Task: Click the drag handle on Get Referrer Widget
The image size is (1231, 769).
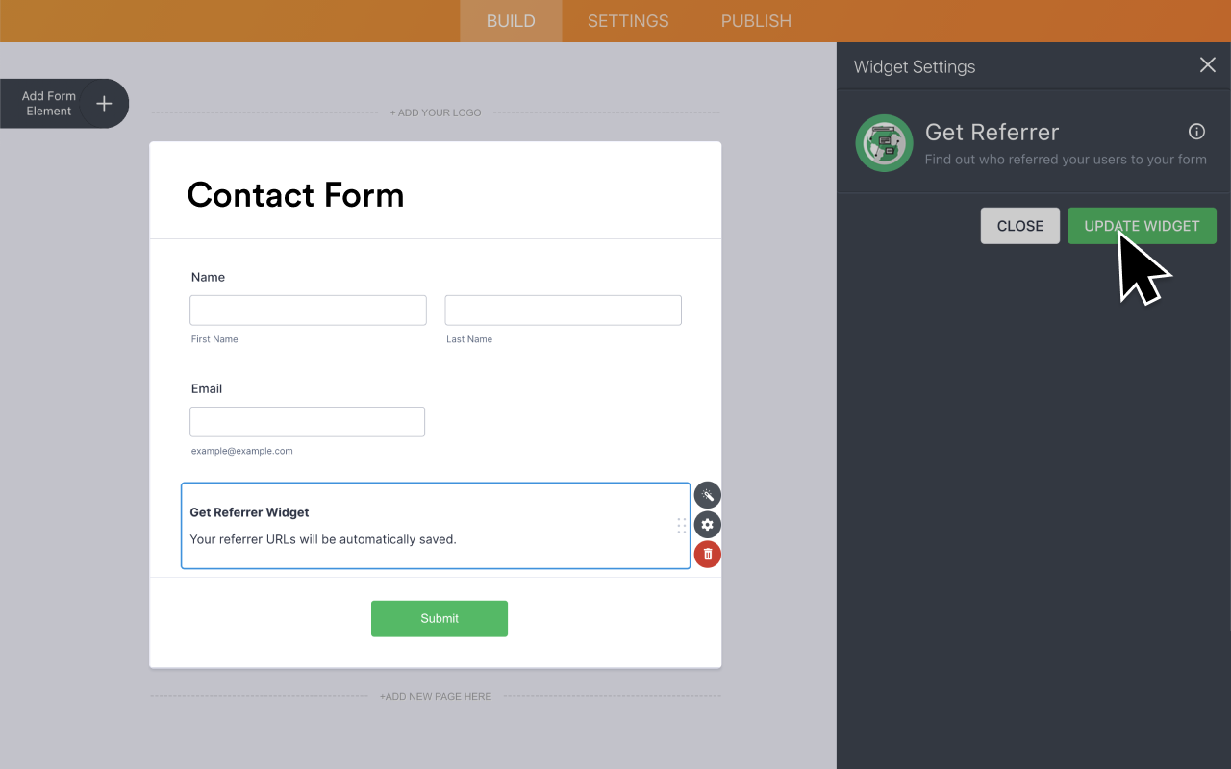Action: click(681, 525)
